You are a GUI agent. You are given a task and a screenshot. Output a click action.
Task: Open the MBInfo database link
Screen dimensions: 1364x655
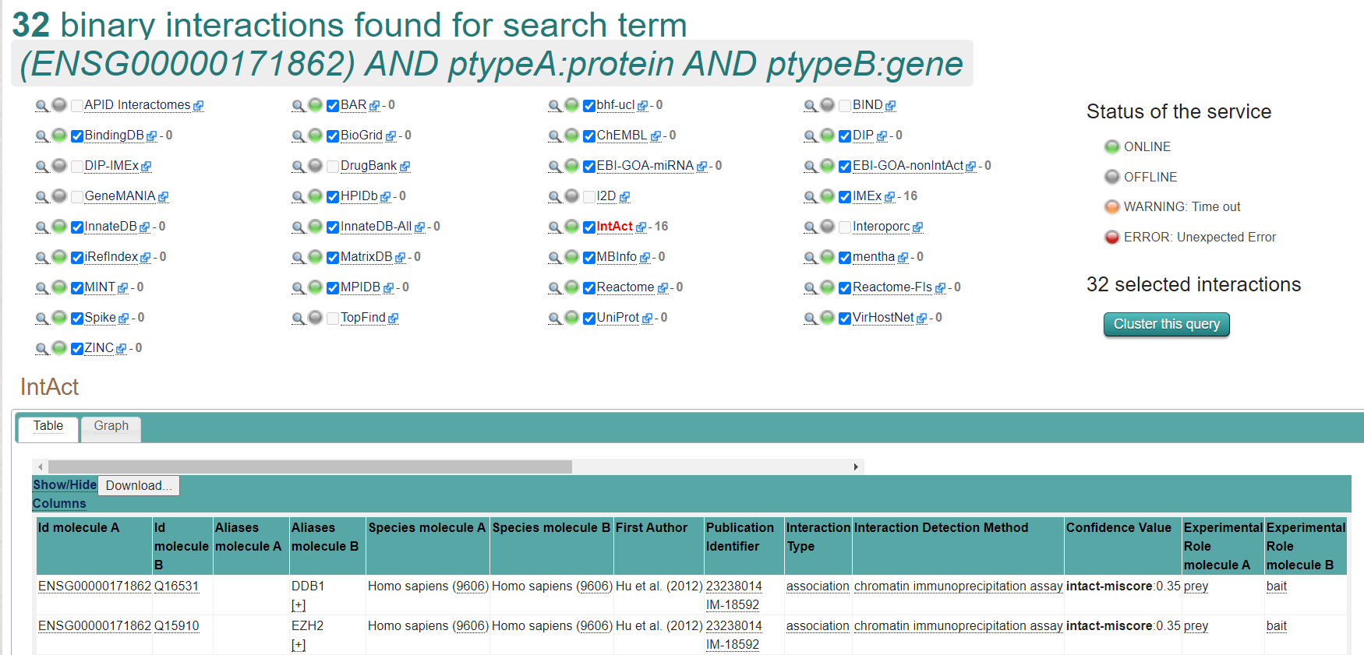(x=617, y=257)
